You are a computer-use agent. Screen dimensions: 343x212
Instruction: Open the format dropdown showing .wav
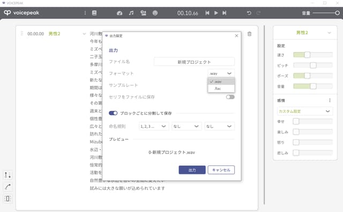221,73
